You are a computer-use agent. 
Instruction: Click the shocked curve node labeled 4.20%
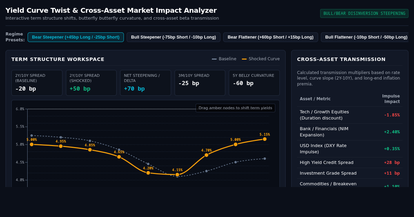tap(148, 173)
